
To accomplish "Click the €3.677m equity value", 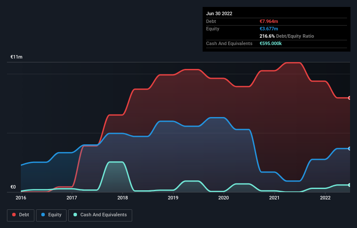I will pos(269,29).
